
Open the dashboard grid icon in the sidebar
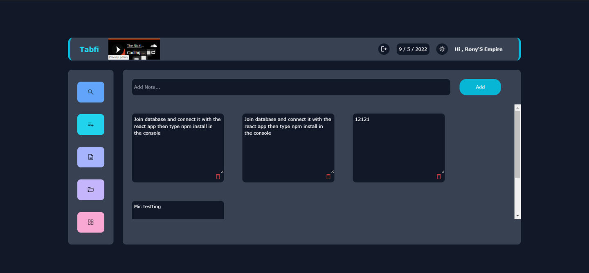click(x=91, y=222)
